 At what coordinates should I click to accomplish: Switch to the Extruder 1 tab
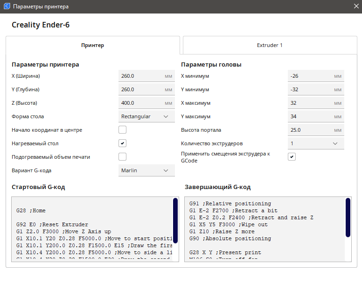click(x=270, y=45)
